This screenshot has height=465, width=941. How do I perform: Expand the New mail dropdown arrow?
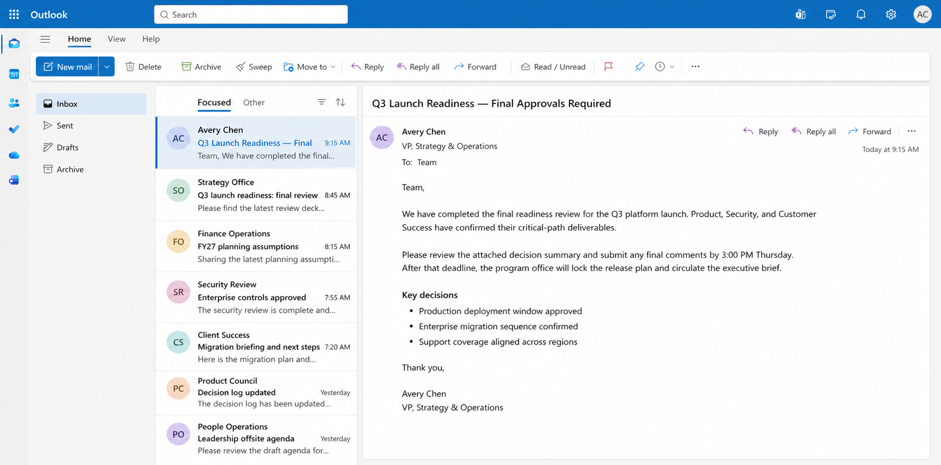pos(107,66)
